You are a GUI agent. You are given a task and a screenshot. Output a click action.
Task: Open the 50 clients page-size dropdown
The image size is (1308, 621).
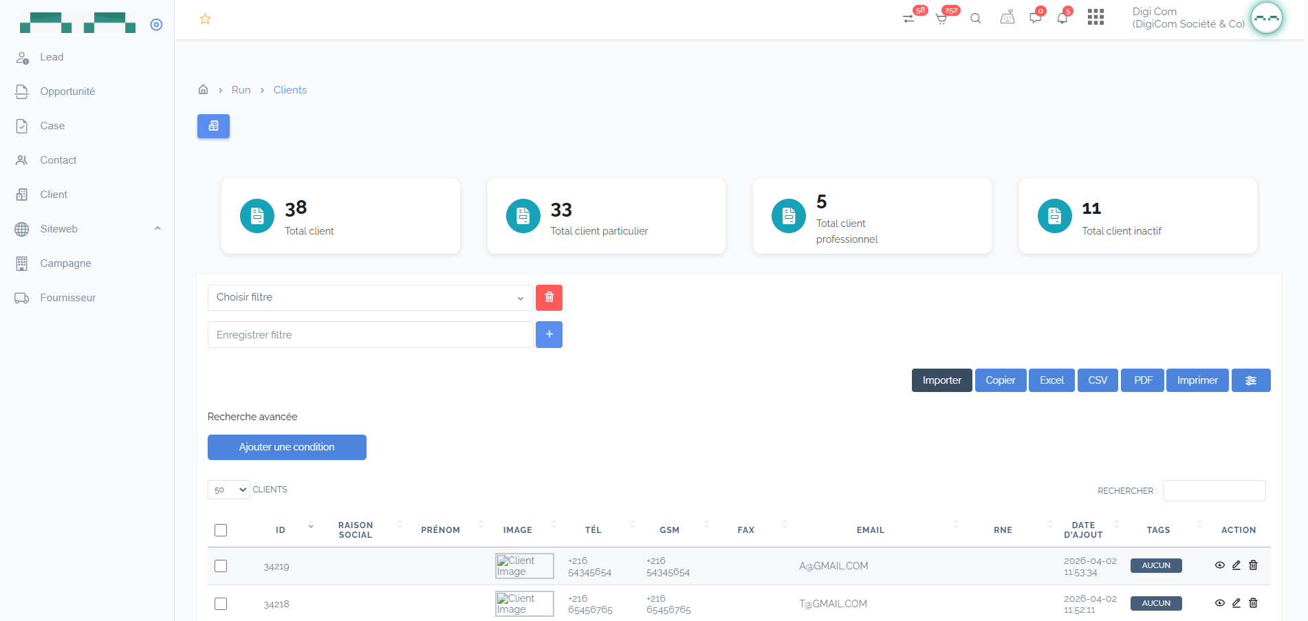point(229,490)
